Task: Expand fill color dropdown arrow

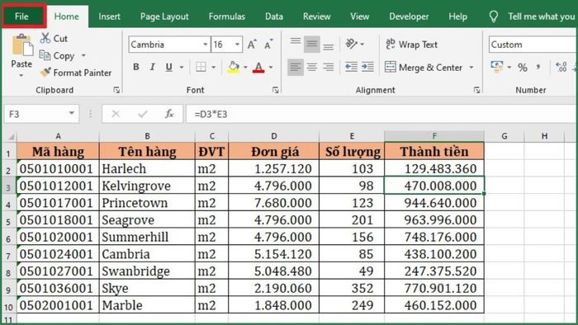Action: click(x=245, y=68)
